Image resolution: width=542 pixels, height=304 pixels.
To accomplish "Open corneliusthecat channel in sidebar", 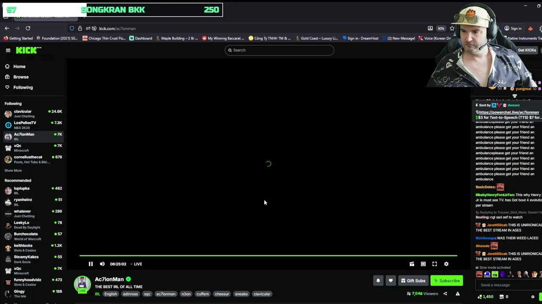I will [x=33, y=159].
